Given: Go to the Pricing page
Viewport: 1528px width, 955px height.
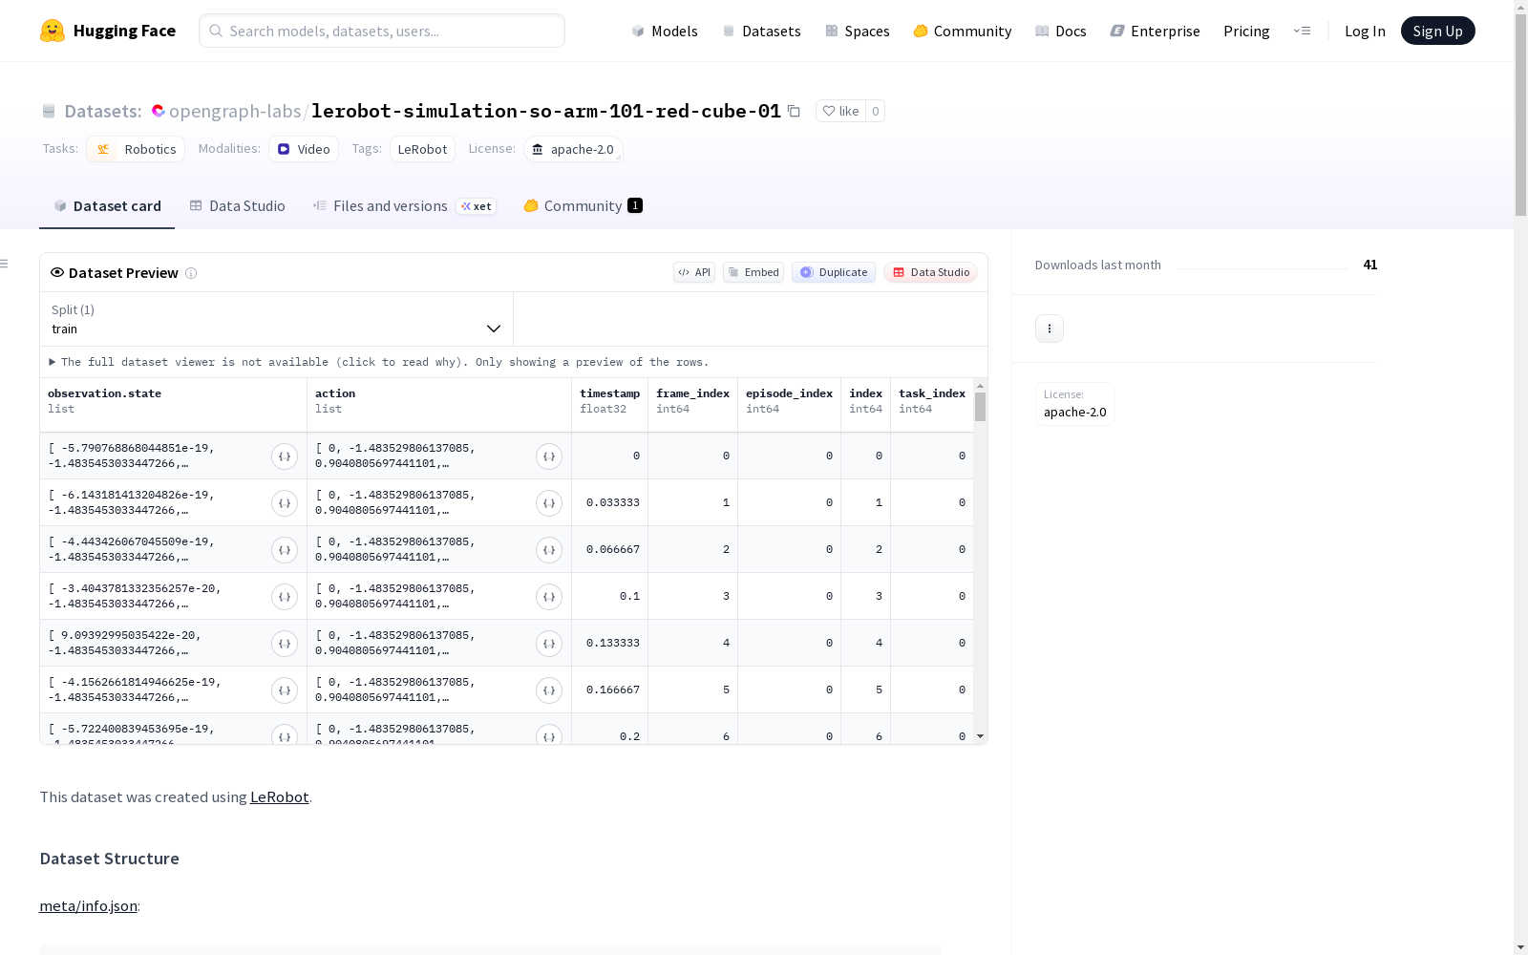Looking at the screenshot, I should coord(1246,31).
